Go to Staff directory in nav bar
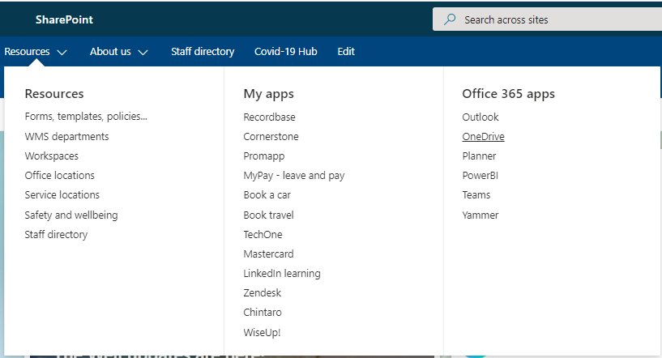The image size is (662, 358). pos(203,52)
